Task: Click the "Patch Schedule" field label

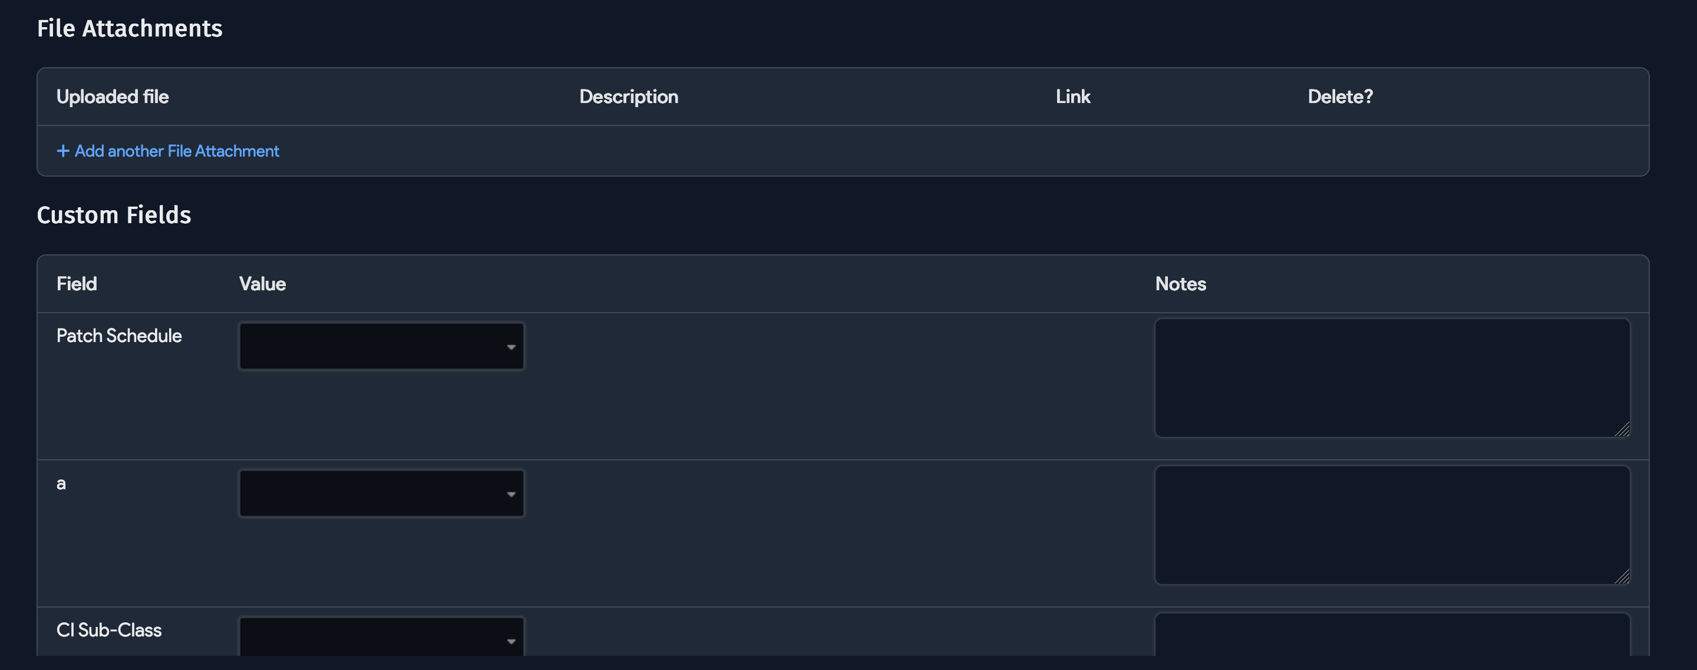Action: tap(119, 336)
